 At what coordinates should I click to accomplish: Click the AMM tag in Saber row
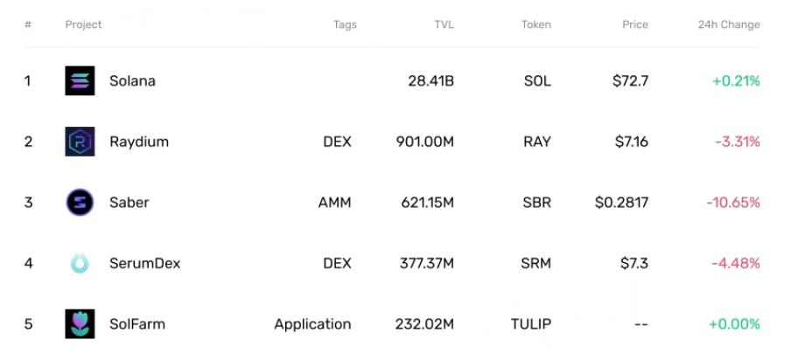coord(334,203)
